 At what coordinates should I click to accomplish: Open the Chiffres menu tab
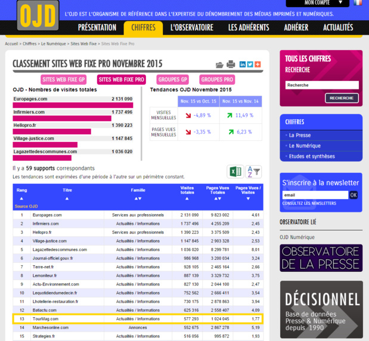point(143,27)
